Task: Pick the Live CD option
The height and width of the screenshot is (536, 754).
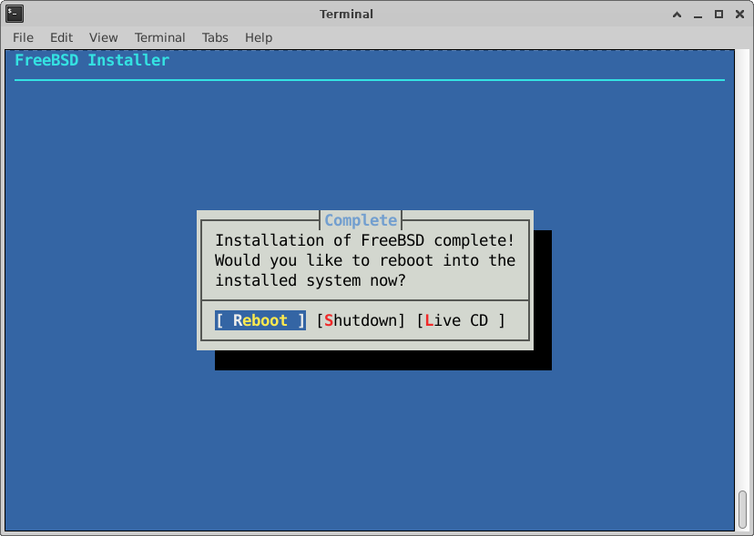Action: (461, 320)
